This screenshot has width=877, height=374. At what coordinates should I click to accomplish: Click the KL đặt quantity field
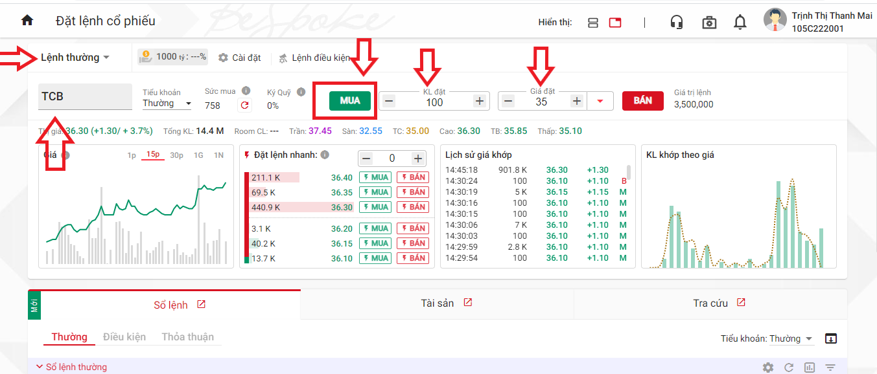[434, 102]
